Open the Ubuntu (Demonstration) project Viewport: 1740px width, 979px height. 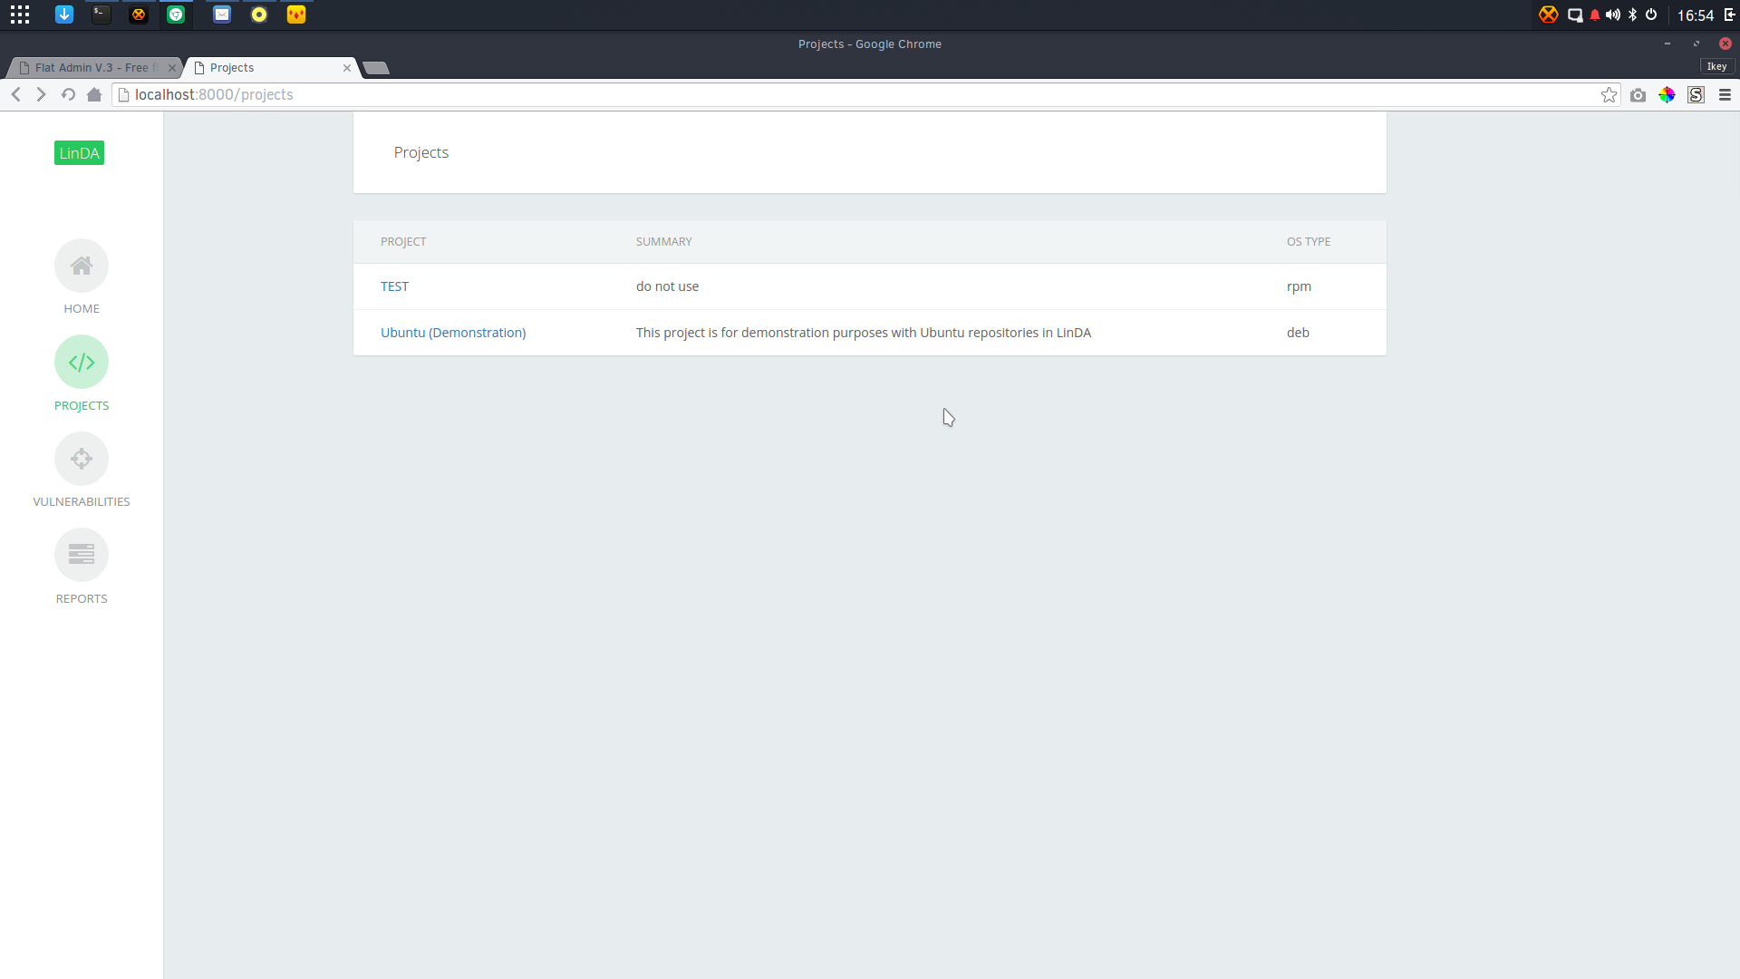pyautogui.click(x=453, y=333)
